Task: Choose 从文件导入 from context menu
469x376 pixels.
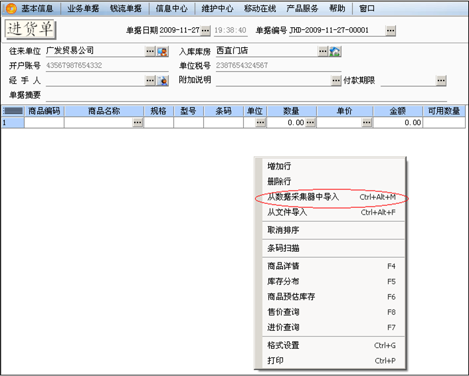Action: (287, 213)
